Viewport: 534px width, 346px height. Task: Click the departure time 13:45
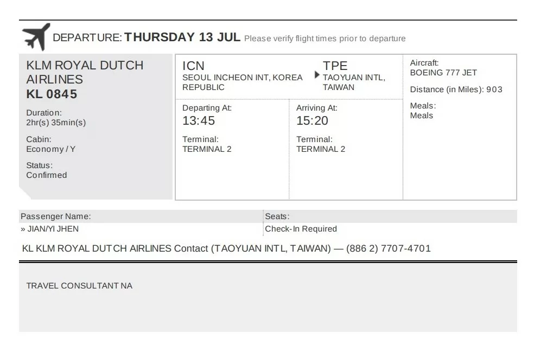click(199, 120)
